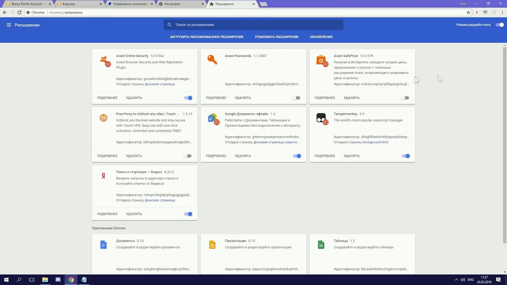Click the page vertical scrollbar
The width and height of the screenshot is (507, 285).
coord(505,144)
